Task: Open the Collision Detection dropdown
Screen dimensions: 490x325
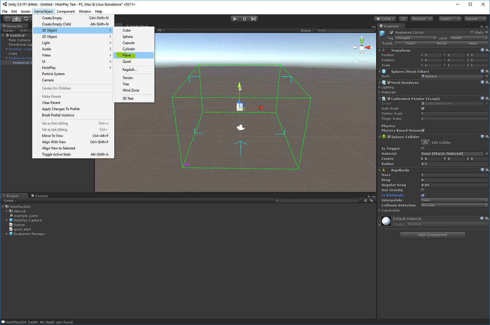Action: click(x=454, y=205)
